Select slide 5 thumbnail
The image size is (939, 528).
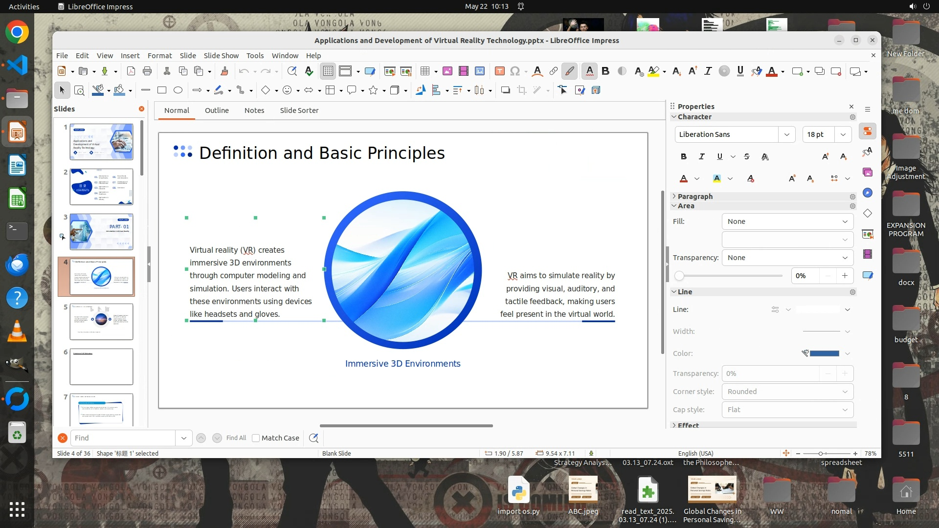coord(101,322)
